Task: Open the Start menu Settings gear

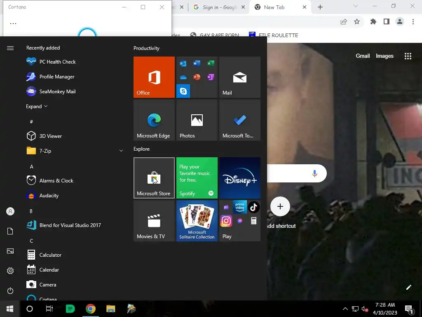Action: coord(10,271)
